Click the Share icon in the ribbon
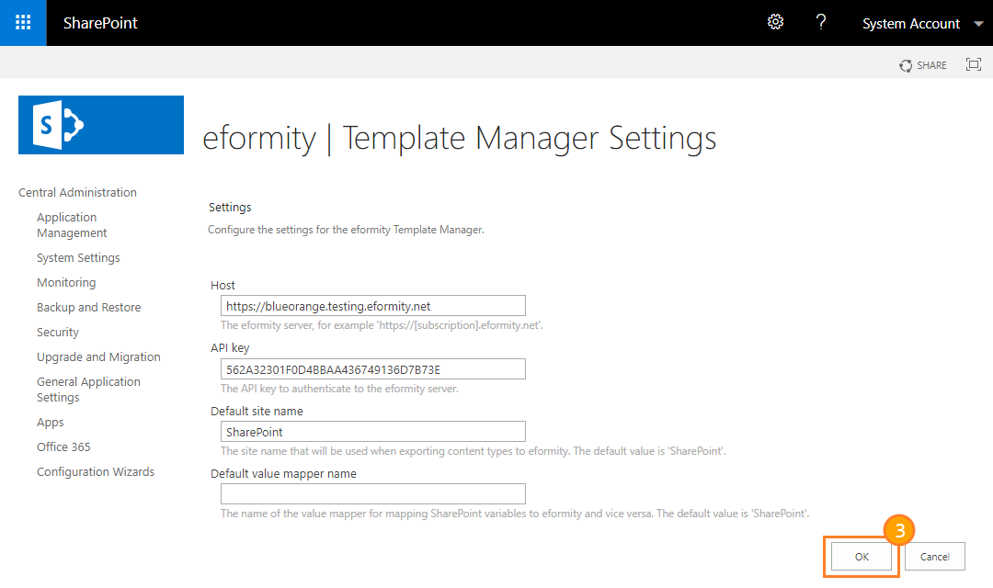Image resolution: width=993 pixels, height=588 pixels. [x=906, y=65]
